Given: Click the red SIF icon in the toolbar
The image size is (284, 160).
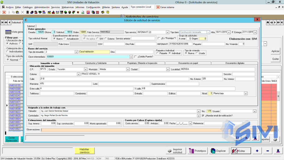Looking at the screenshot, I should (x=88, y=12).
